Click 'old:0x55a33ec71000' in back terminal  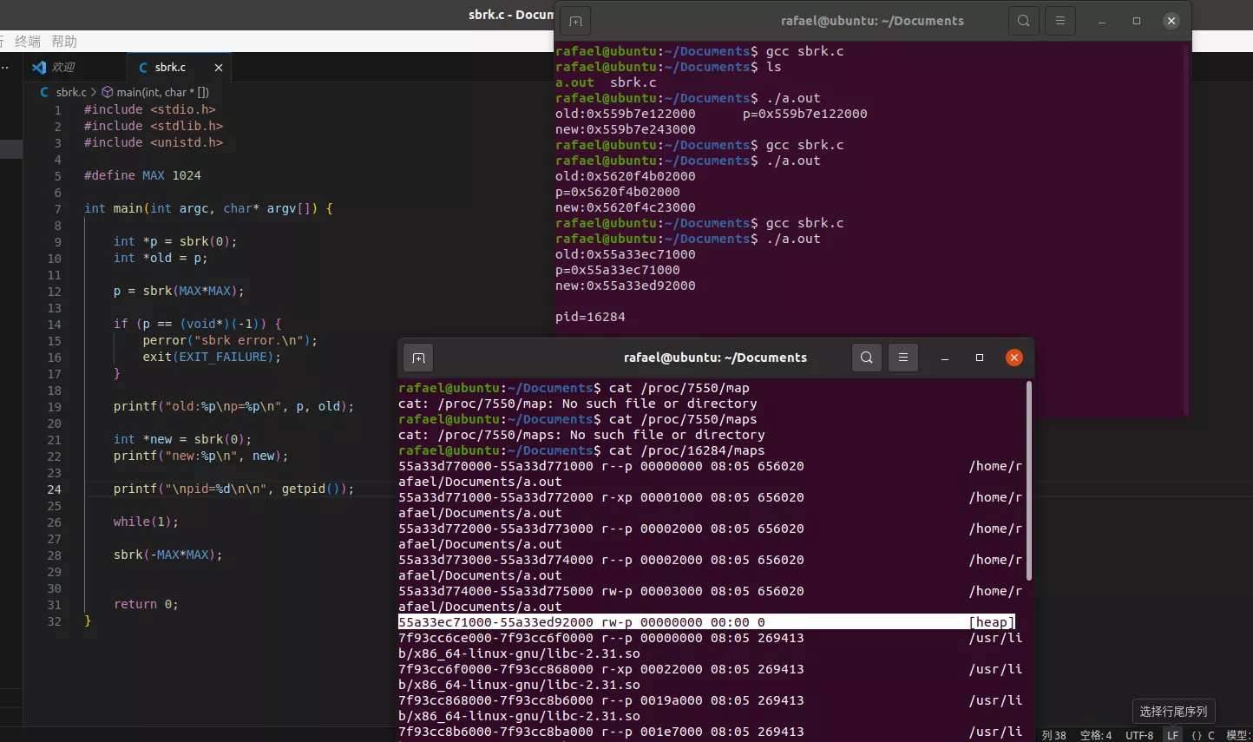click(x=626, y=254)
